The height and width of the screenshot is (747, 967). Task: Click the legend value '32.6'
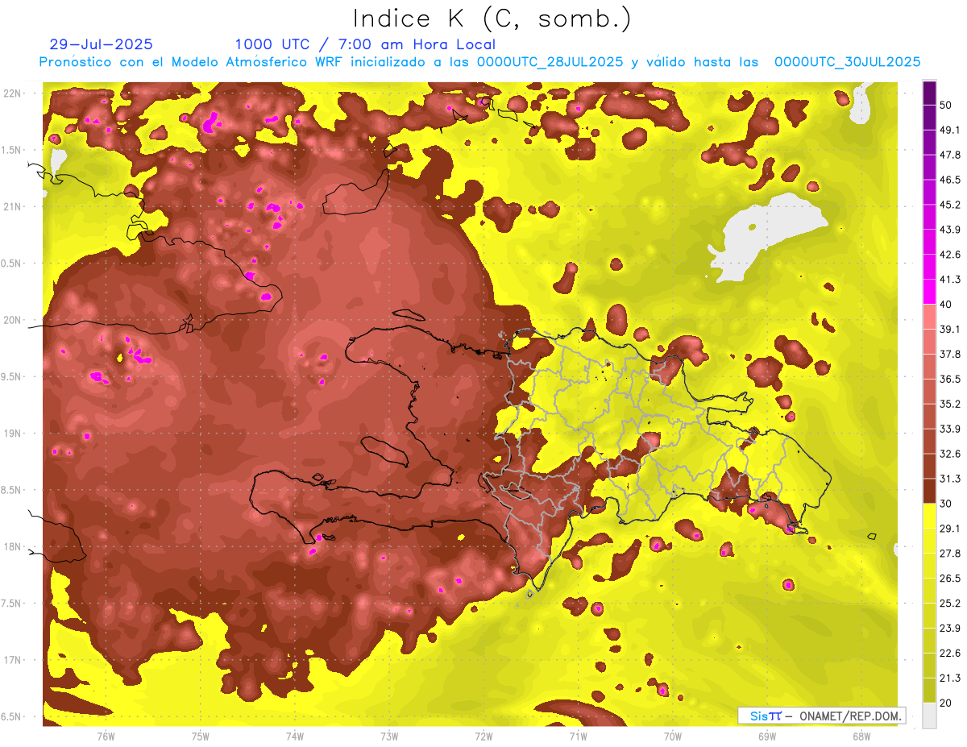950,454
